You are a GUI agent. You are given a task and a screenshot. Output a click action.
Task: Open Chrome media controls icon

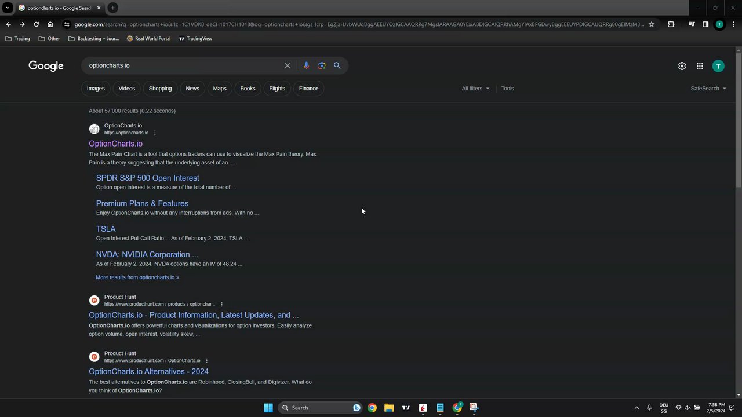[692, 24]
